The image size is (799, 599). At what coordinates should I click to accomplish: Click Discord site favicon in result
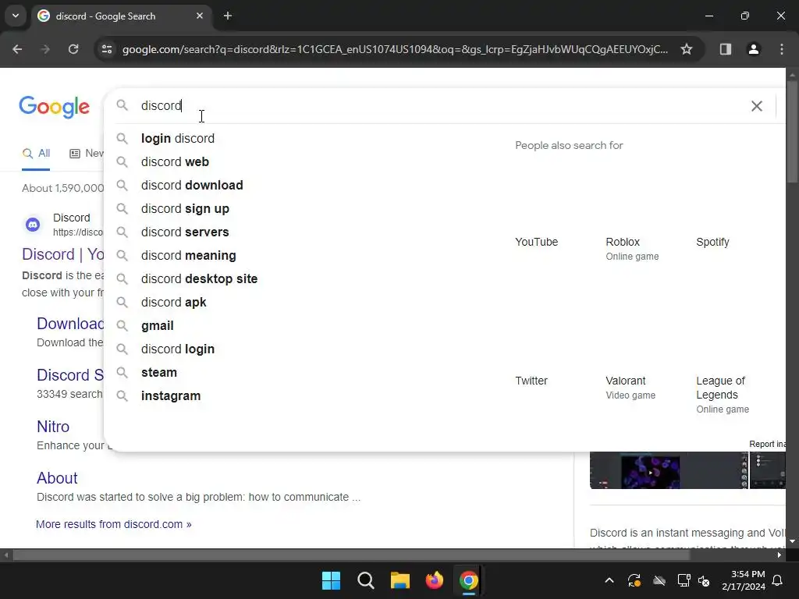click(33, 224)
